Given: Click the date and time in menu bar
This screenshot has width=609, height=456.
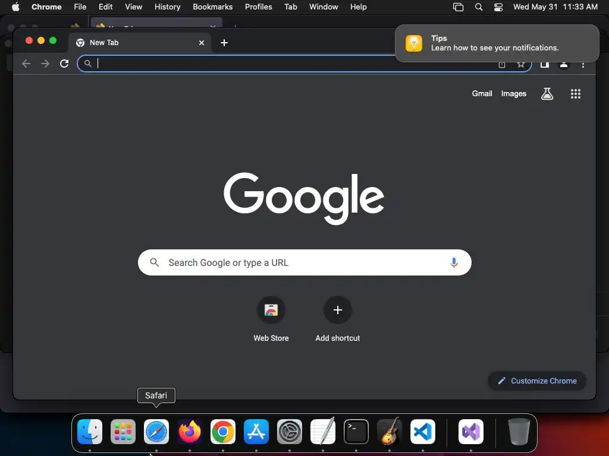Looking at the screenshot, I should [555, 7].
